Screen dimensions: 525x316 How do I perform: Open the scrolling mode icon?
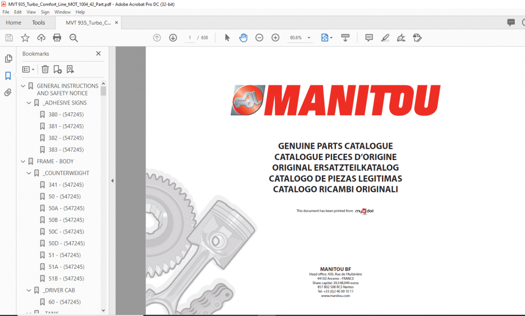pos(345,37)
